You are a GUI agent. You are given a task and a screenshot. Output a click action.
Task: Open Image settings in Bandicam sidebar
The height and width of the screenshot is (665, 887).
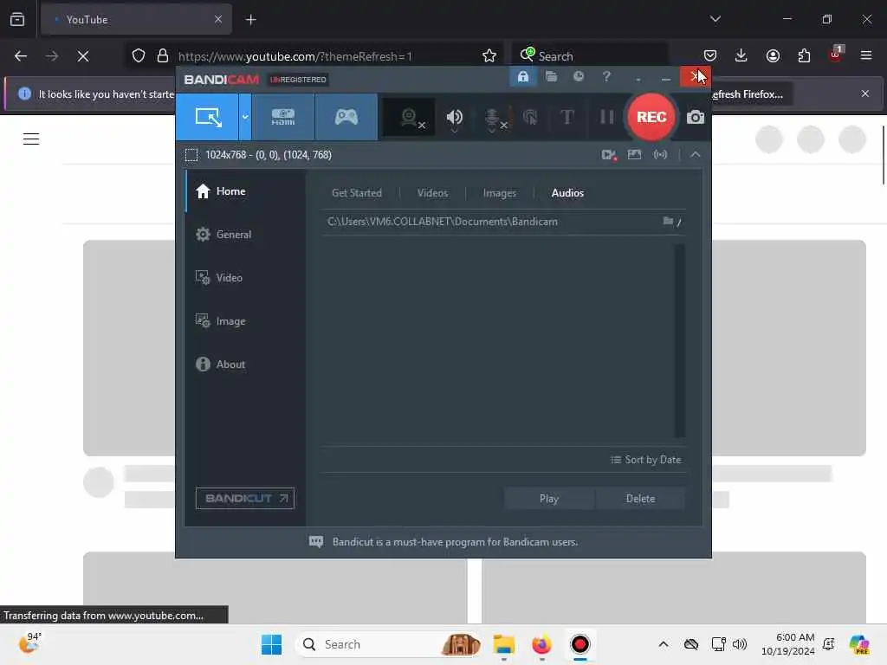(245, 321)
